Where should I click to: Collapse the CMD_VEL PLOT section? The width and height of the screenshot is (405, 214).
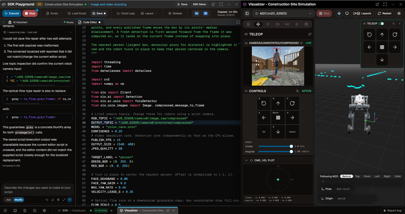[x=246, y=160]
